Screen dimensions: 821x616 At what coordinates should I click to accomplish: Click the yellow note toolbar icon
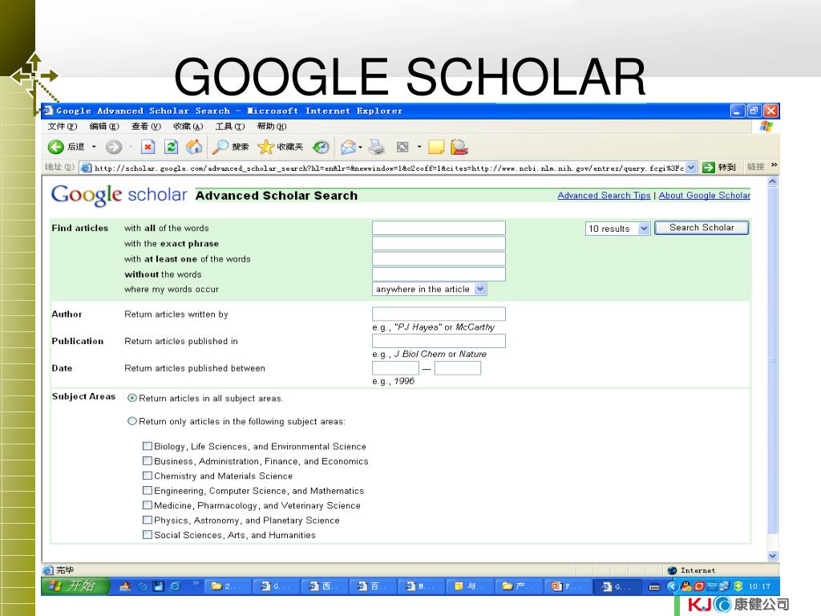(436, 148)
